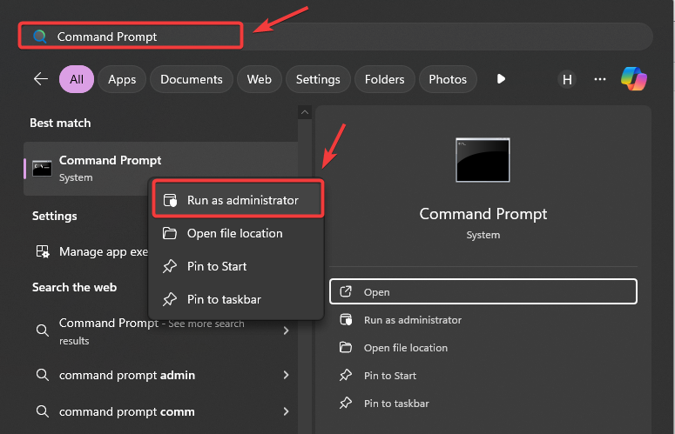The image size is (675, 434).
Task: Click the Command Prompt icon in Best match
Action: point(42,168)
